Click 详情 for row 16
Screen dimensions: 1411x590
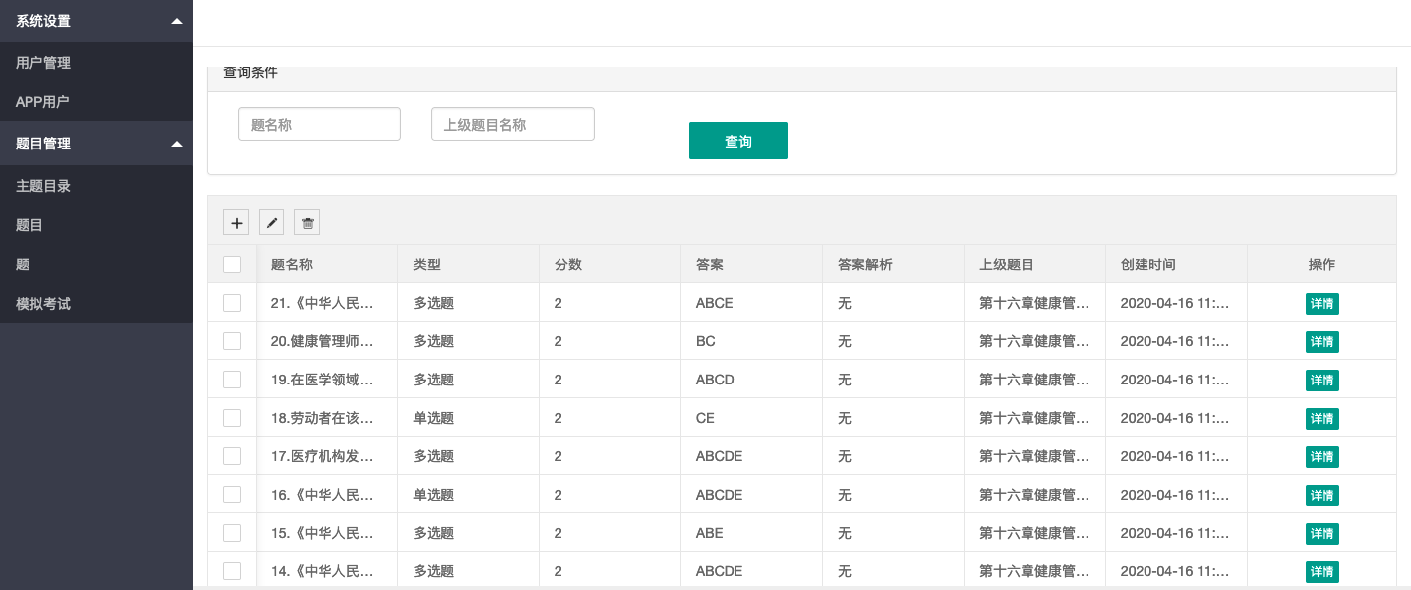tap(1322, 495)
